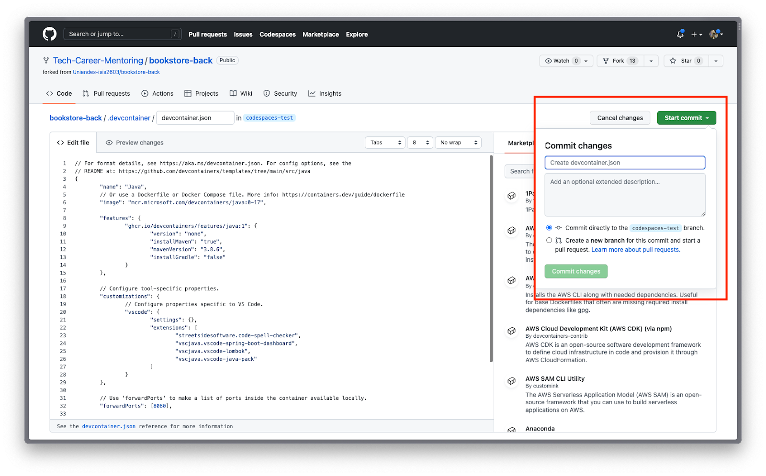Click the slash shortcut icon in search box

tap(175, 34)
